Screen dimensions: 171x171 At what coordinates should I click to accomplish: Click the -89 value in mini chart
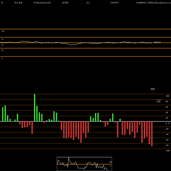[110, 162]
